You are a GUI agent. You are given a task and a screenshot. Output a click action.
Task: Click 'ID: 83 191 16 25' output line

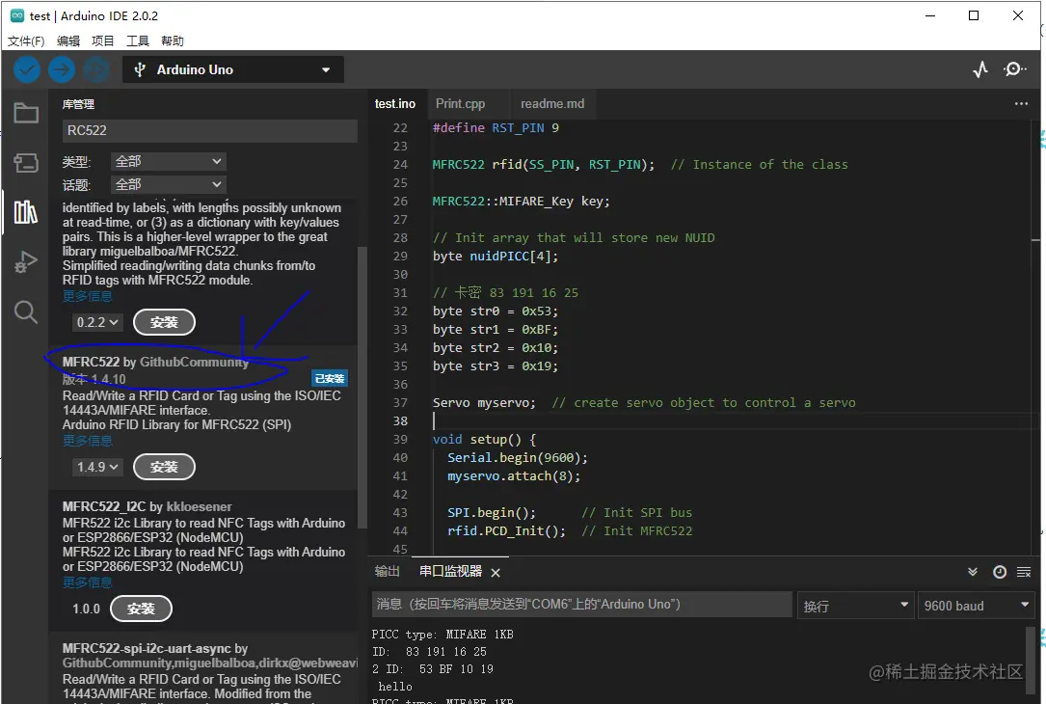point(430,652)
